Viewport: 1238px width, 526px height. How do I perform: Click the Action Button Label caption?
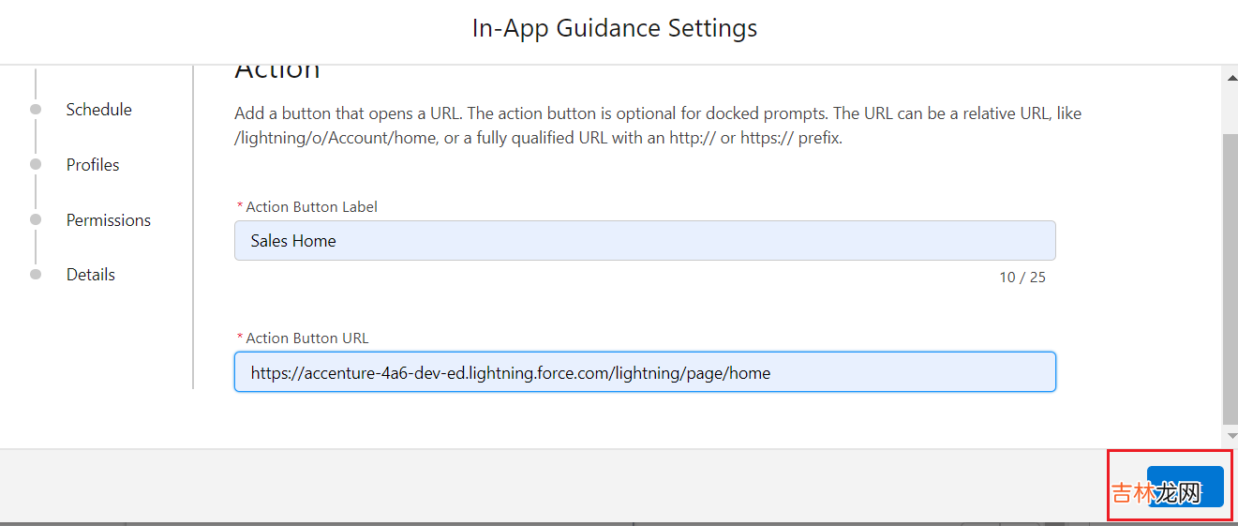[x=311, y=206]
